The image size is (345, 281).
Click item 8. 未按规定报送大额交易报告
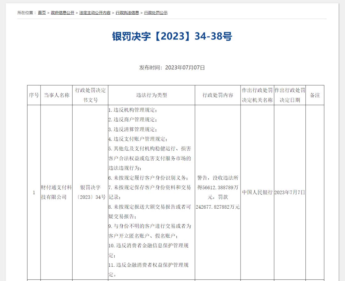[149, 212]
